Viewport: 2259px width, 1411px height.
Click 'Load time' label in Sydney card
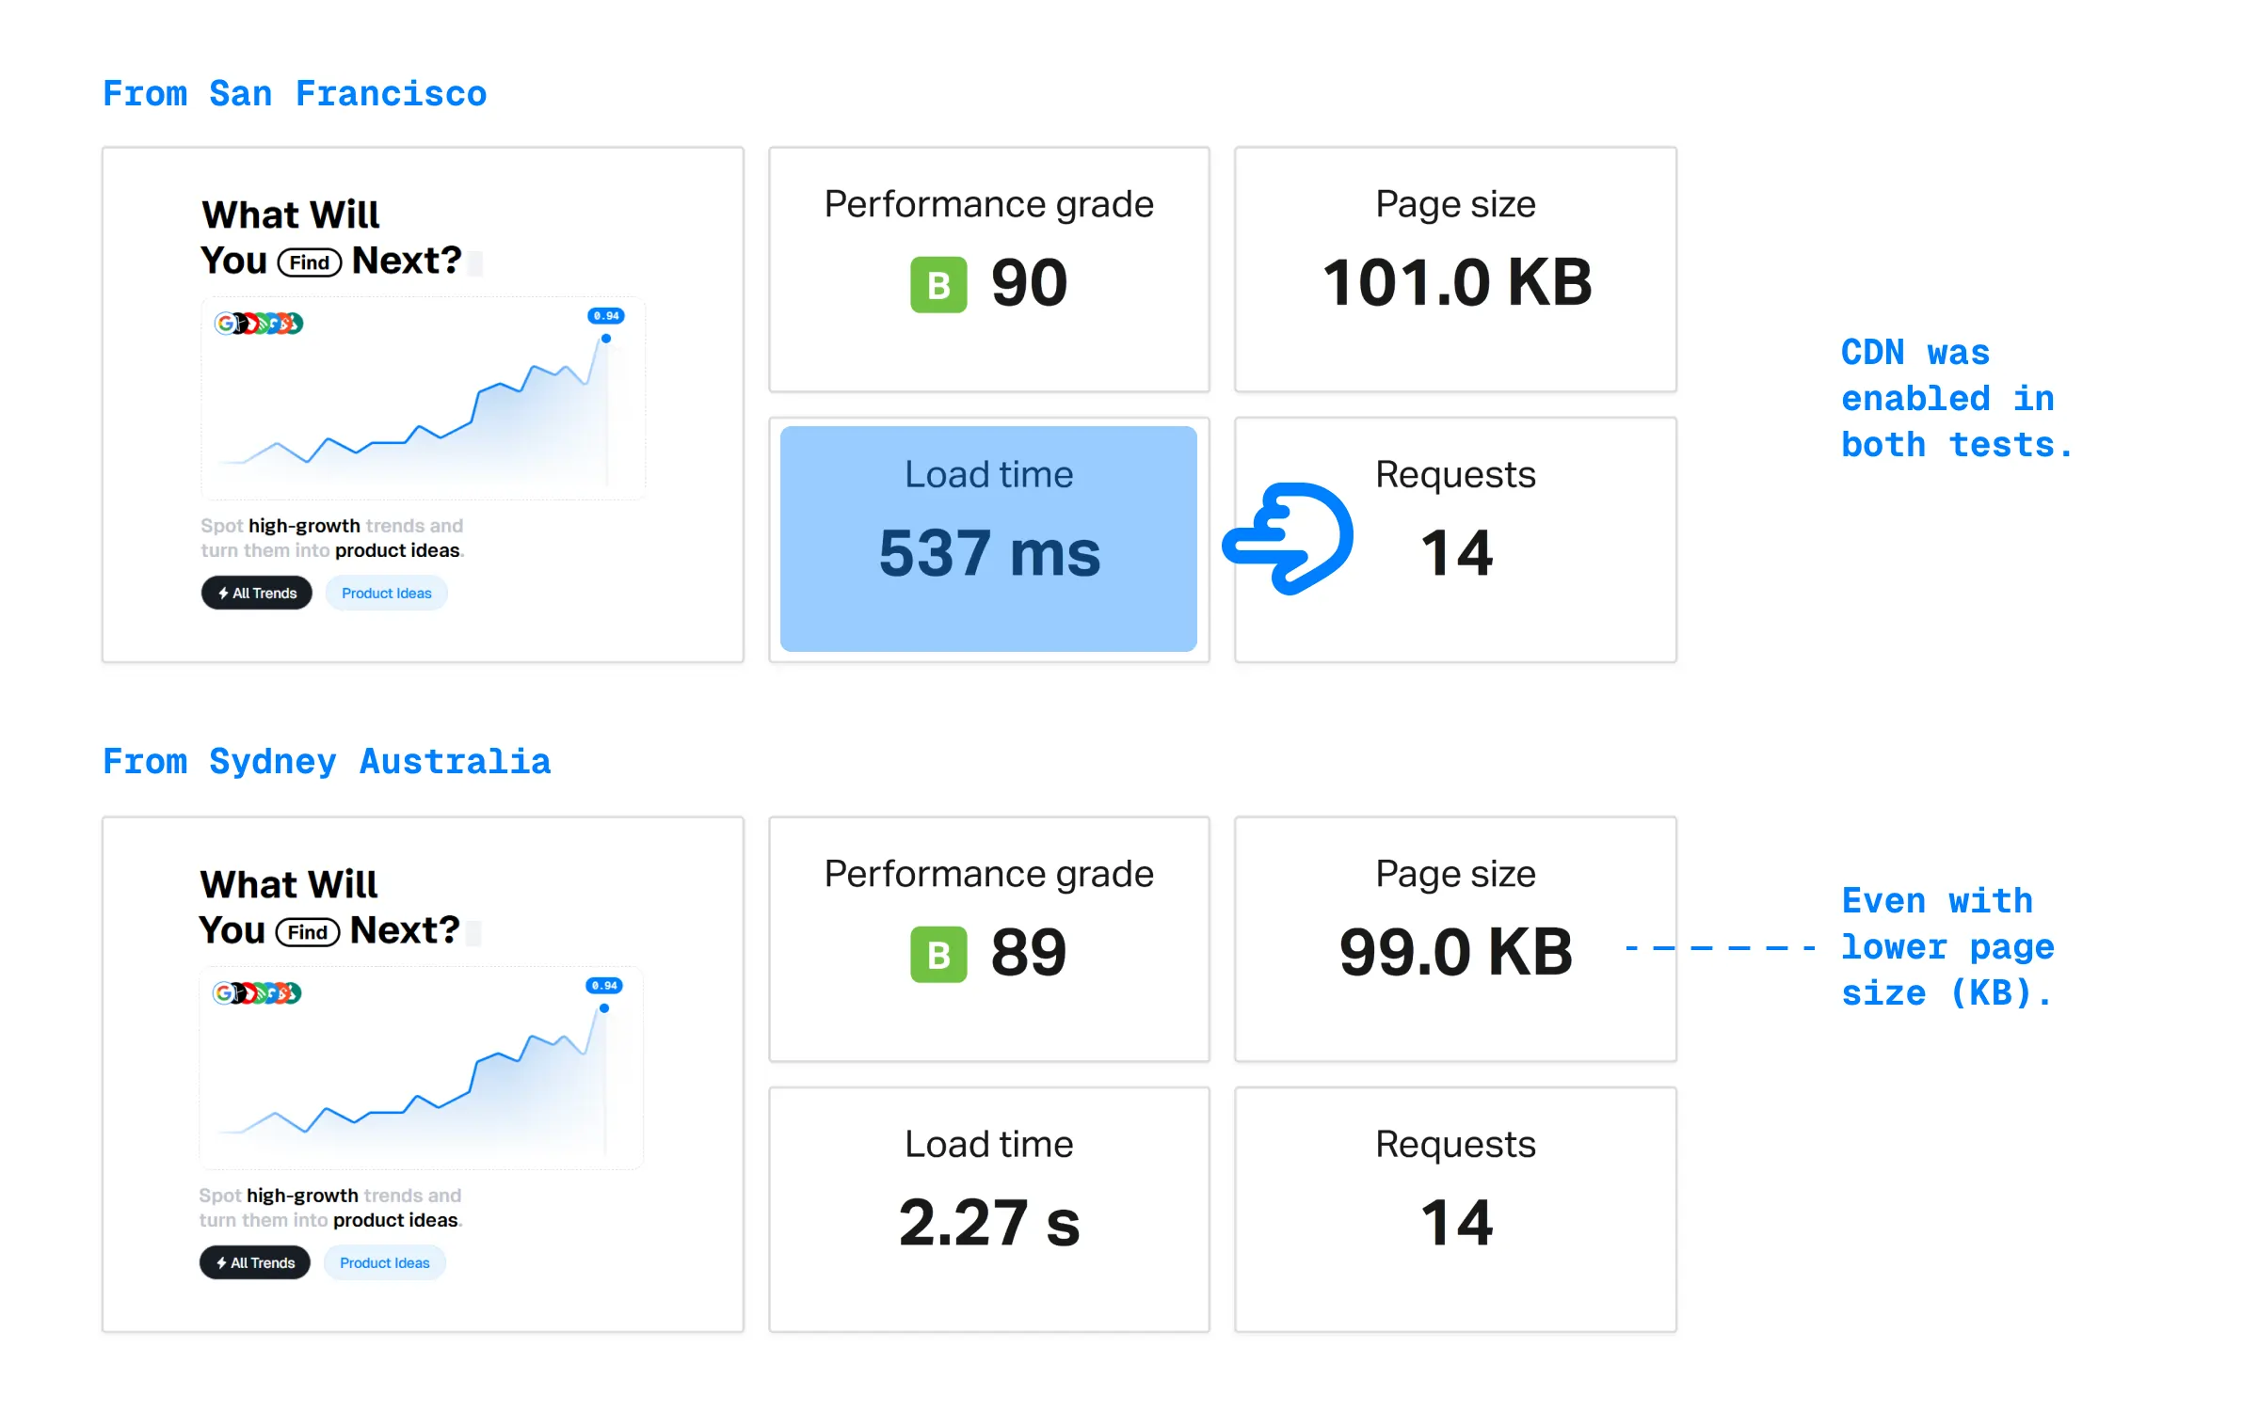pyautogui.click(x=989, y=1144)
